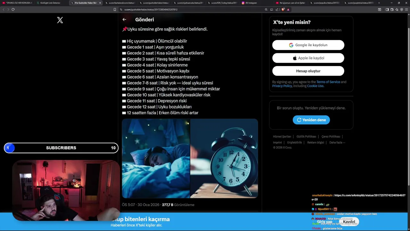
Task: Click the browser forward navigation arrow
Action: click(8, 10)
